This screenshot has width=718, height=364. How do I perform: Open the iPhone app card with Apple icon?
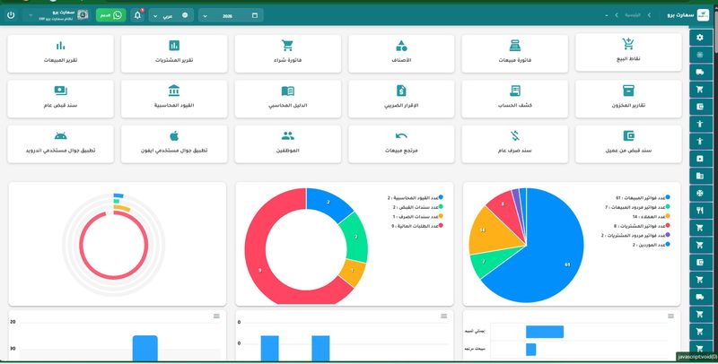pos(174,144)
